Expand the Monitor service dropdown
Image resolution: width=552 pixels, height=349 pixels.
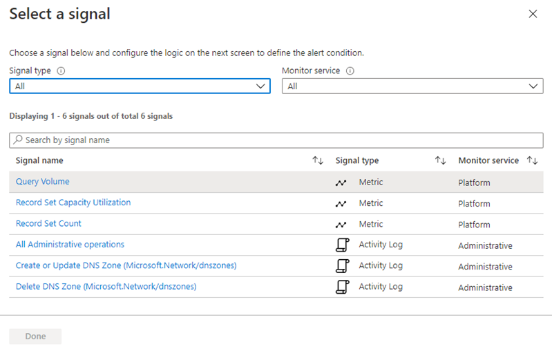(412, 86)
